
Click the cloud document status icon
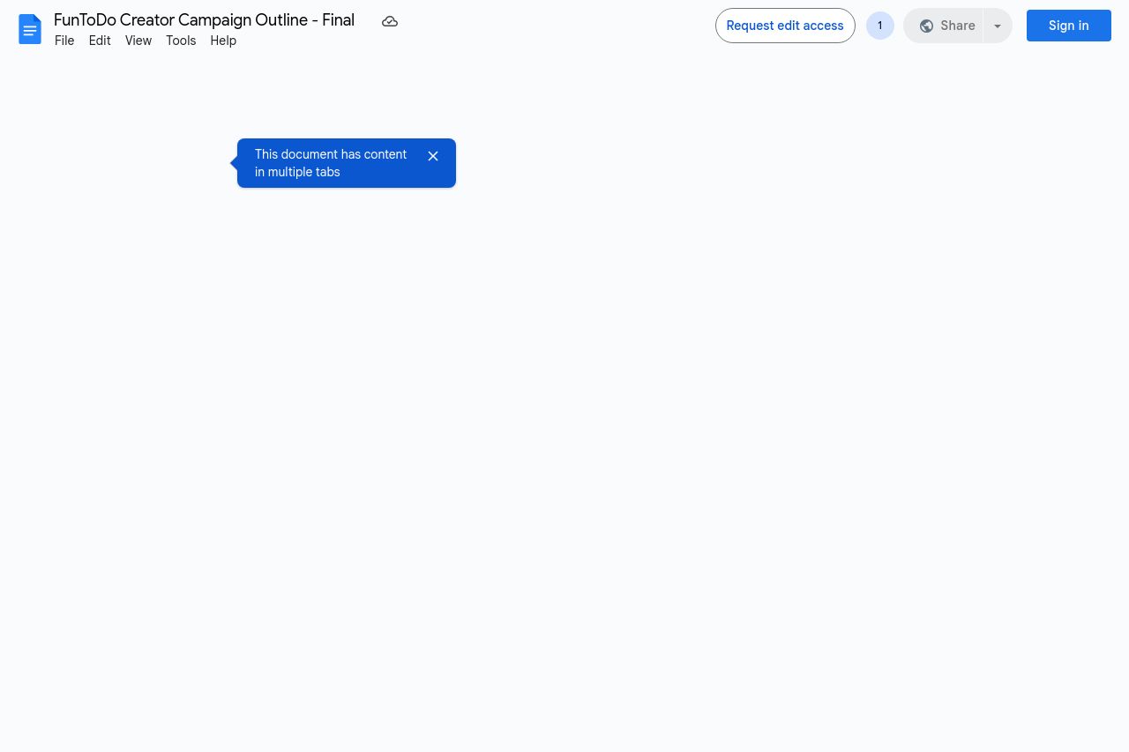pos(390,21)
